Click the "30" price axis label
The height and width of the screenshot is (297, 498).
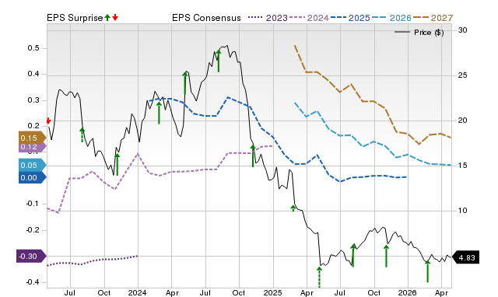tap(462, 30)
